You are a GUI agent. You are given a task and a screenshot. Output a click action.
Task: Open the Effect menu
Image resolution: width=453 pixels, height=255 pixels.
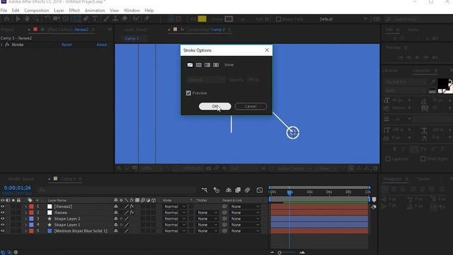[74, 11]
